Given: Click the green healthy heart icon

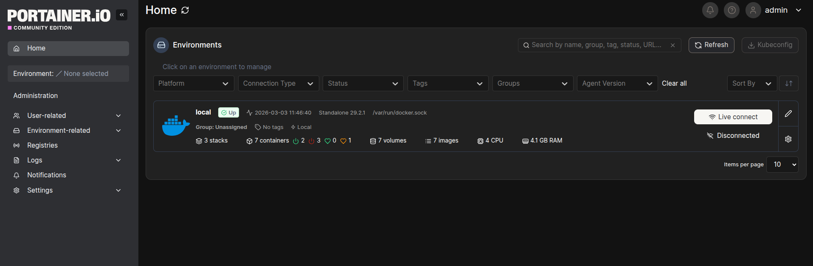Looking at the screenshot, I should click(327, 141).
